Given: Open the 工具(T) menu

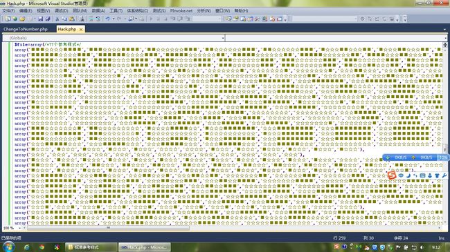Looking at the screenshot, I should (x=116, y=10).
